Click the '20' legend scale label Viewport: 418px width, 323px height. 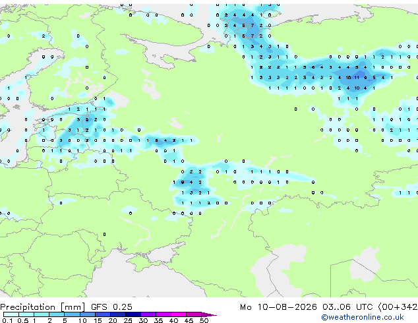click(x=113, y=320)
